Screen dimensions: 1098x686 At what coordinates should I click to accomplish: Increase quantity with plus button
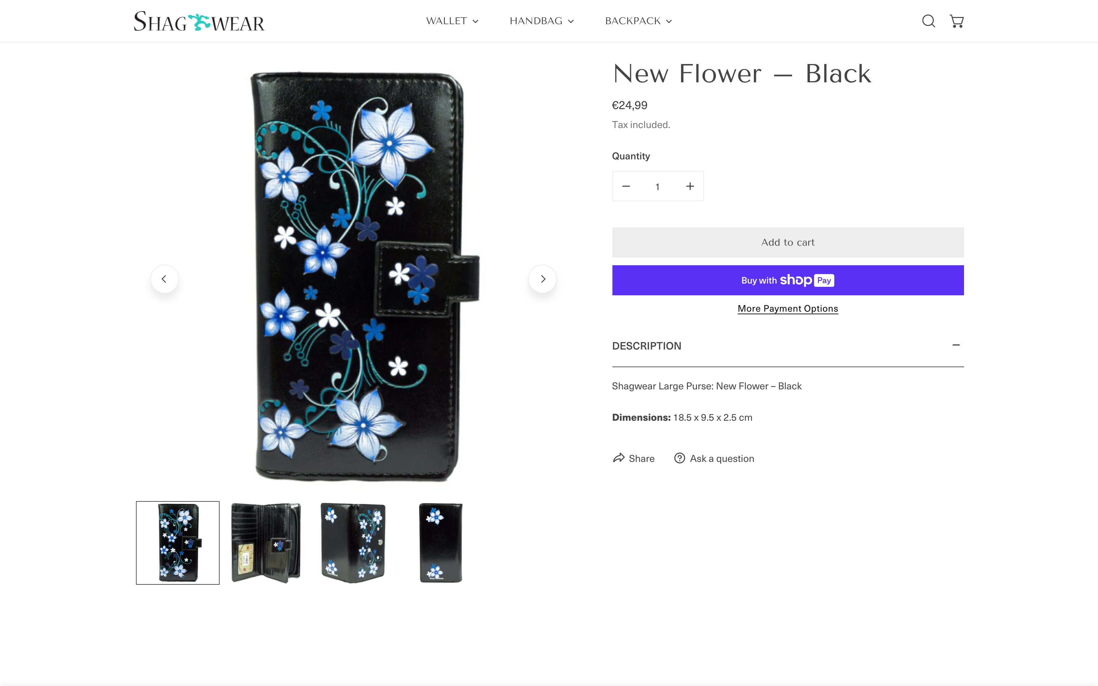690,187
